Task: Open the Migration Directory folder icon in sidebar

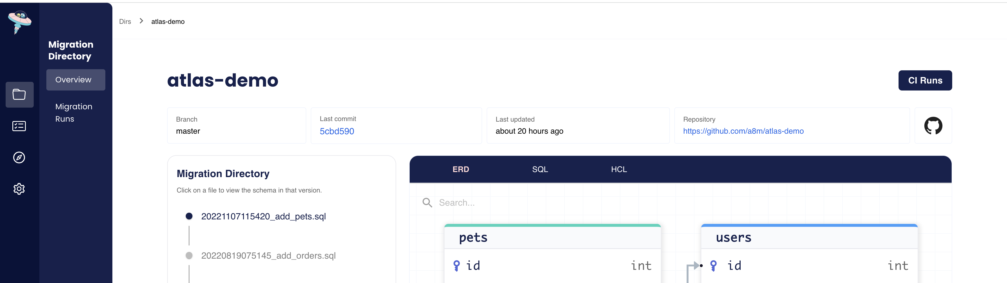Action: click(x=19, y=94)
